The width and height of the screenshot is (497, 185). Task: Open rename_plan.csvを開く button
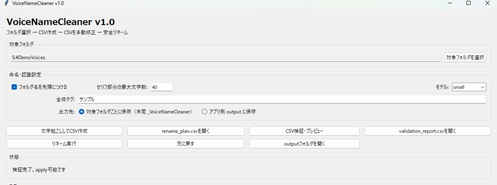pyautogui.click(x=186, y=131)
